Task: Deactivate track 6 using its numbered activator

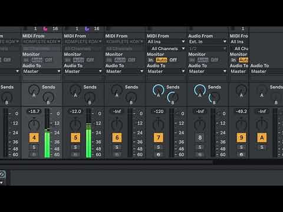Action: point(117,137)
